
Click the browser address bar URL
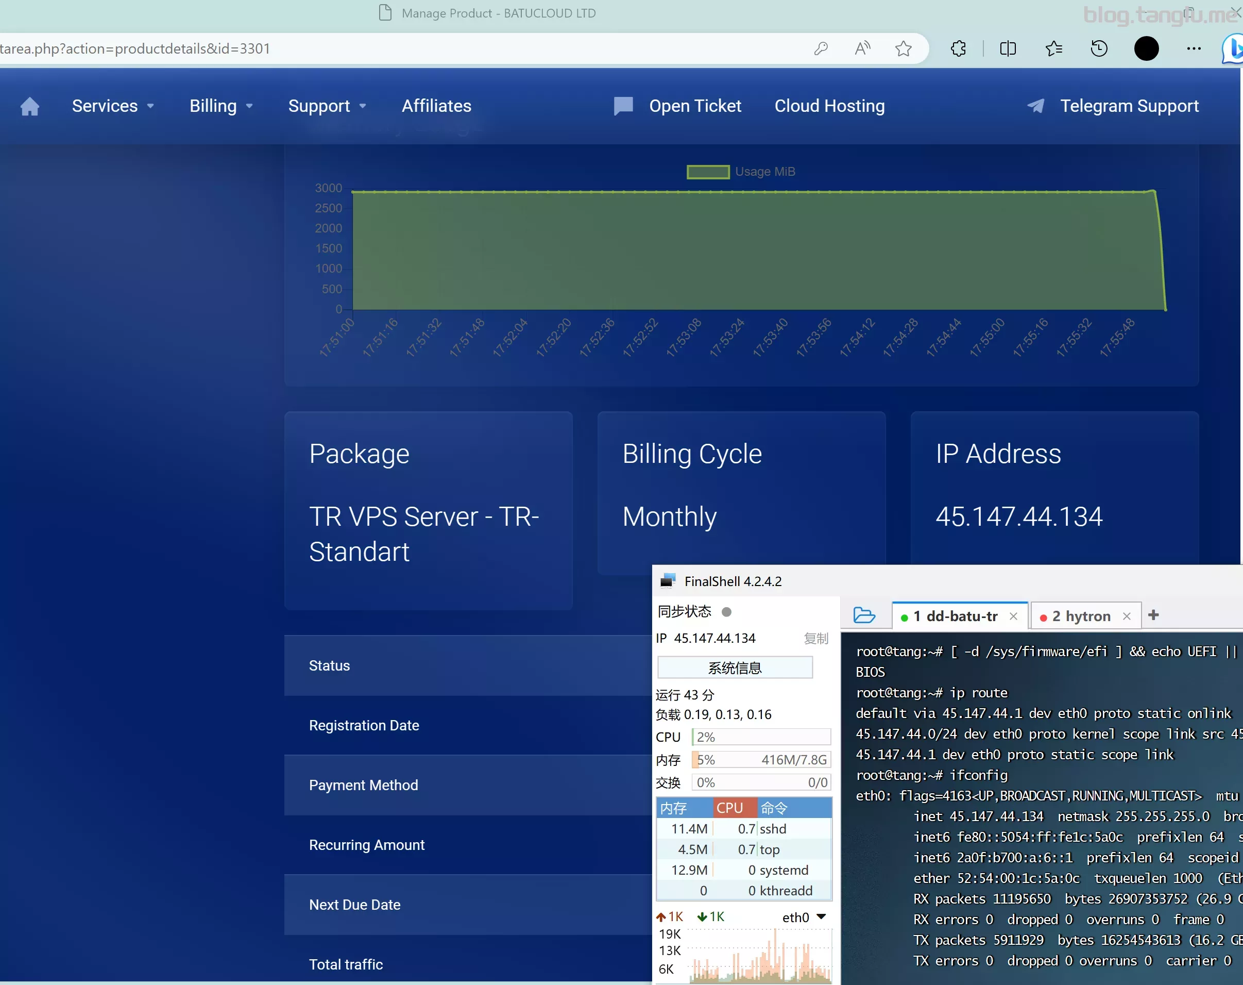tap(135, 48)
